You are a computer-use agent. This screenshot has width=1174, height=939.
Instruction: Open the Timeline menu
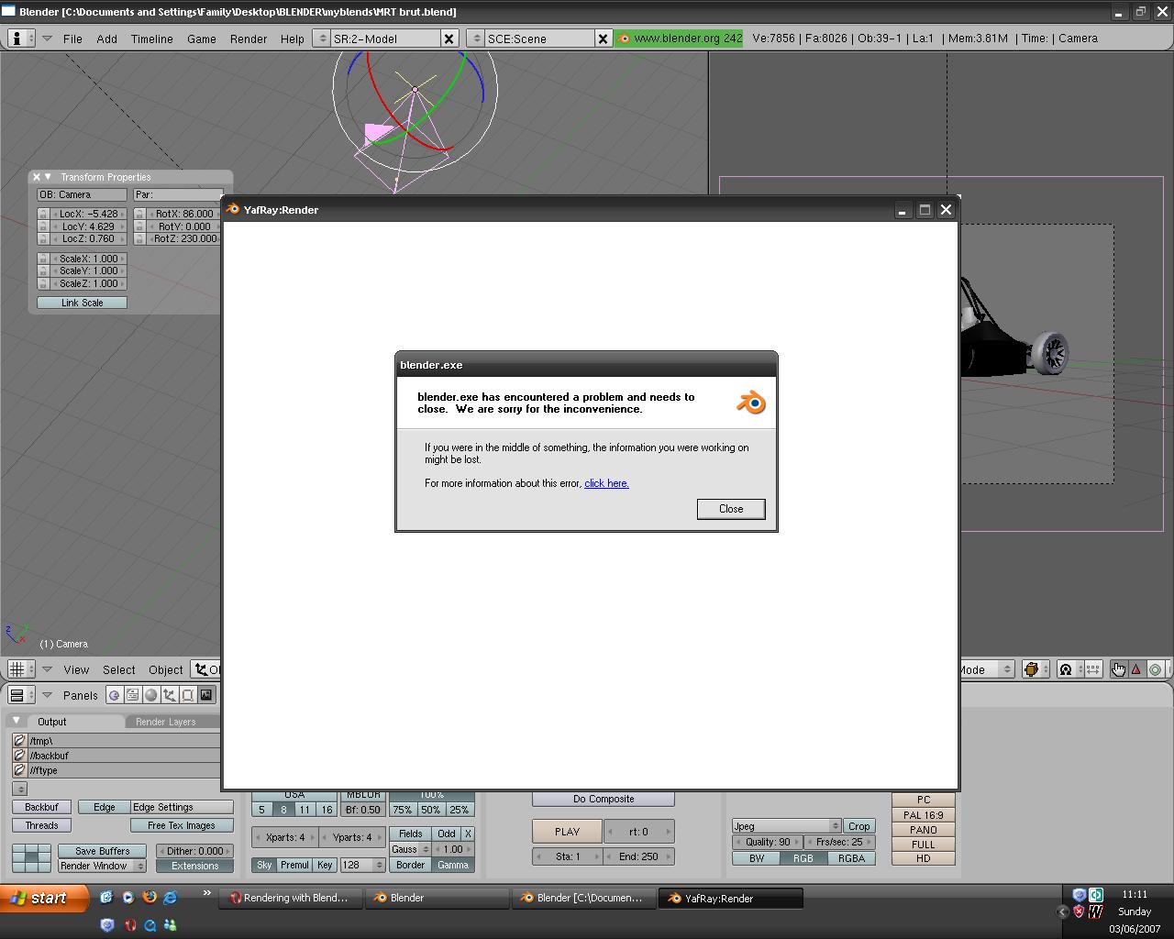pyautogui.click(x=151, y=39)
